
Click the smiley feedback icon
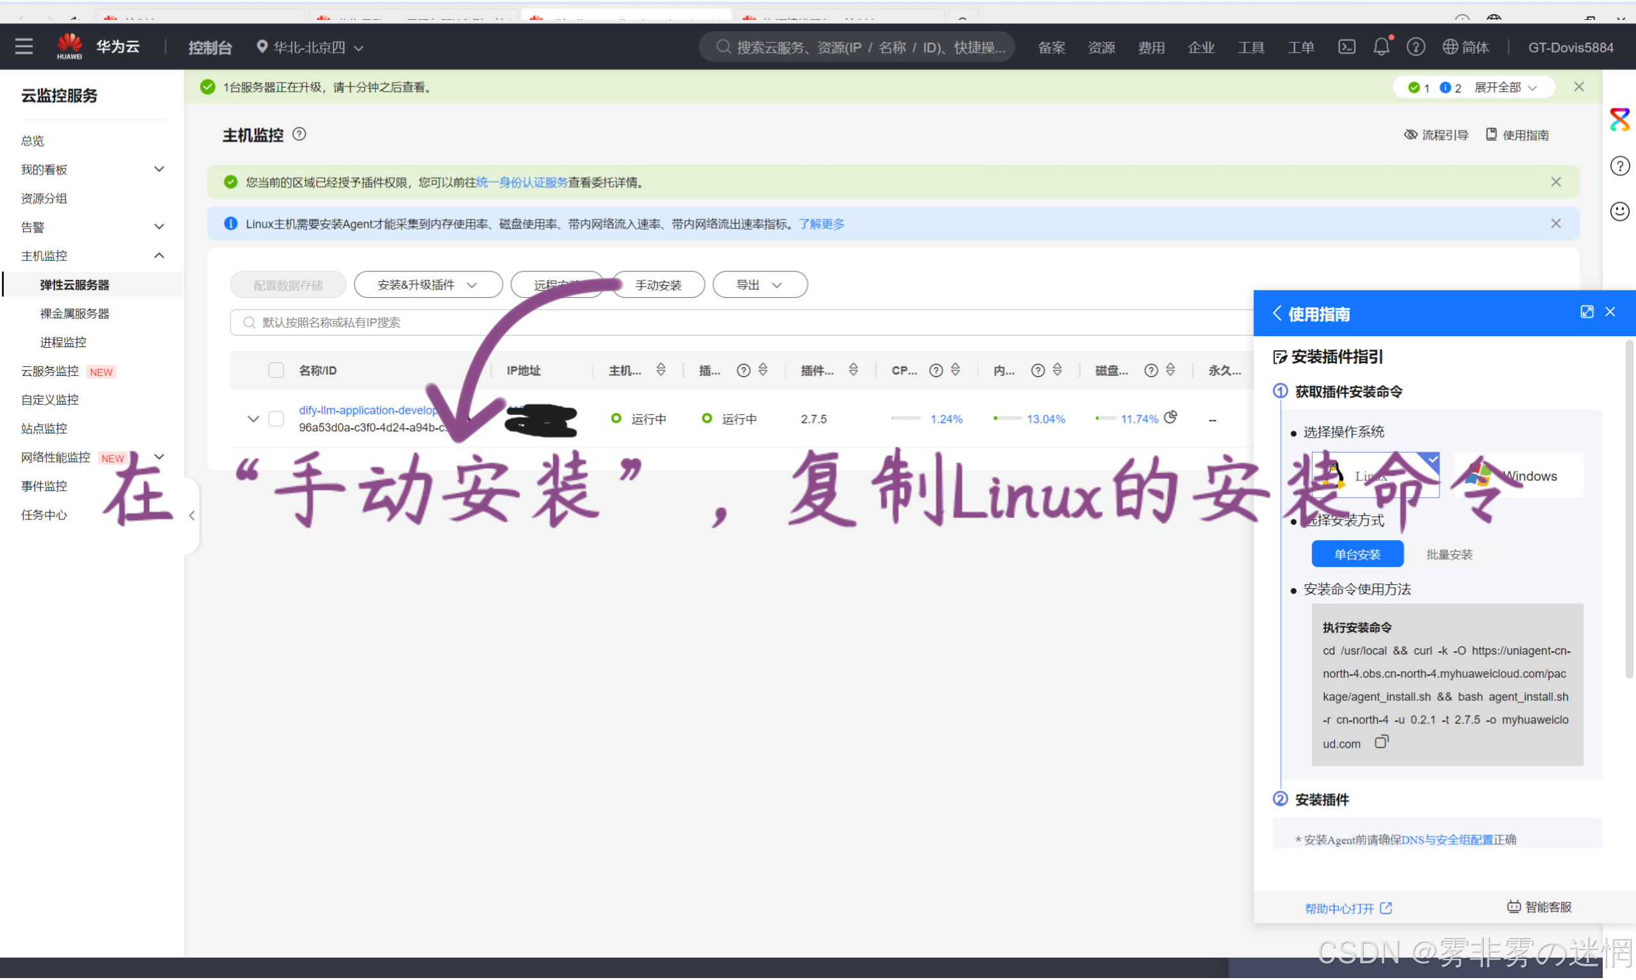pos(1619,211)
